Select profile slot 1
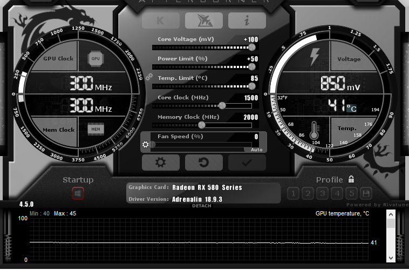This screenshot has width=409, height=270. (x=293, y=193)
